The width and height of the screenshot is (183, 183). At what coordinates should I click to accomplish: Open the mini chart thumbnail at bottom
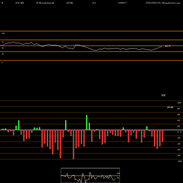pos(90,175)
